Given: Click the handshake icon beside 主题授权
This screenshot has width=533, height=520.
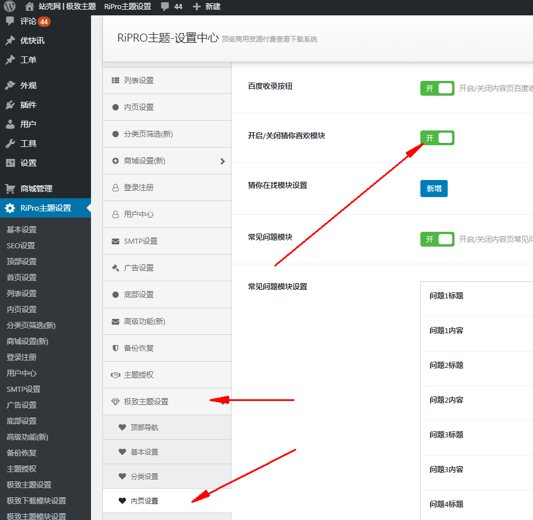Looking at the screenshot, I should coord(115,375).
